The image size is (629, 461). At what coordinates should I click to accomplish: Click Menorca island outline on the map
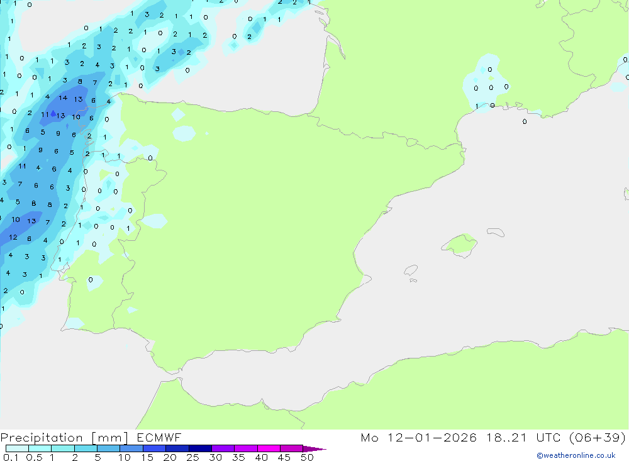coord(496,232)
